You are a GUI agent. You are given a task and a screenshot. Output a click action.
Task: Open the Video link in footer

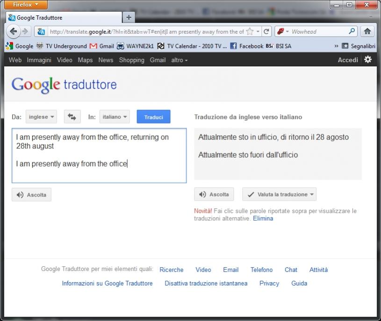click(x=203, y=270)
